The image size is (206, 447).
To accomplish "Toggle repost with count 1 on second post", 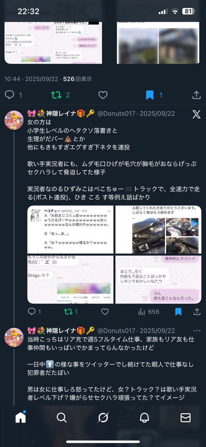I will click(71, 312).
